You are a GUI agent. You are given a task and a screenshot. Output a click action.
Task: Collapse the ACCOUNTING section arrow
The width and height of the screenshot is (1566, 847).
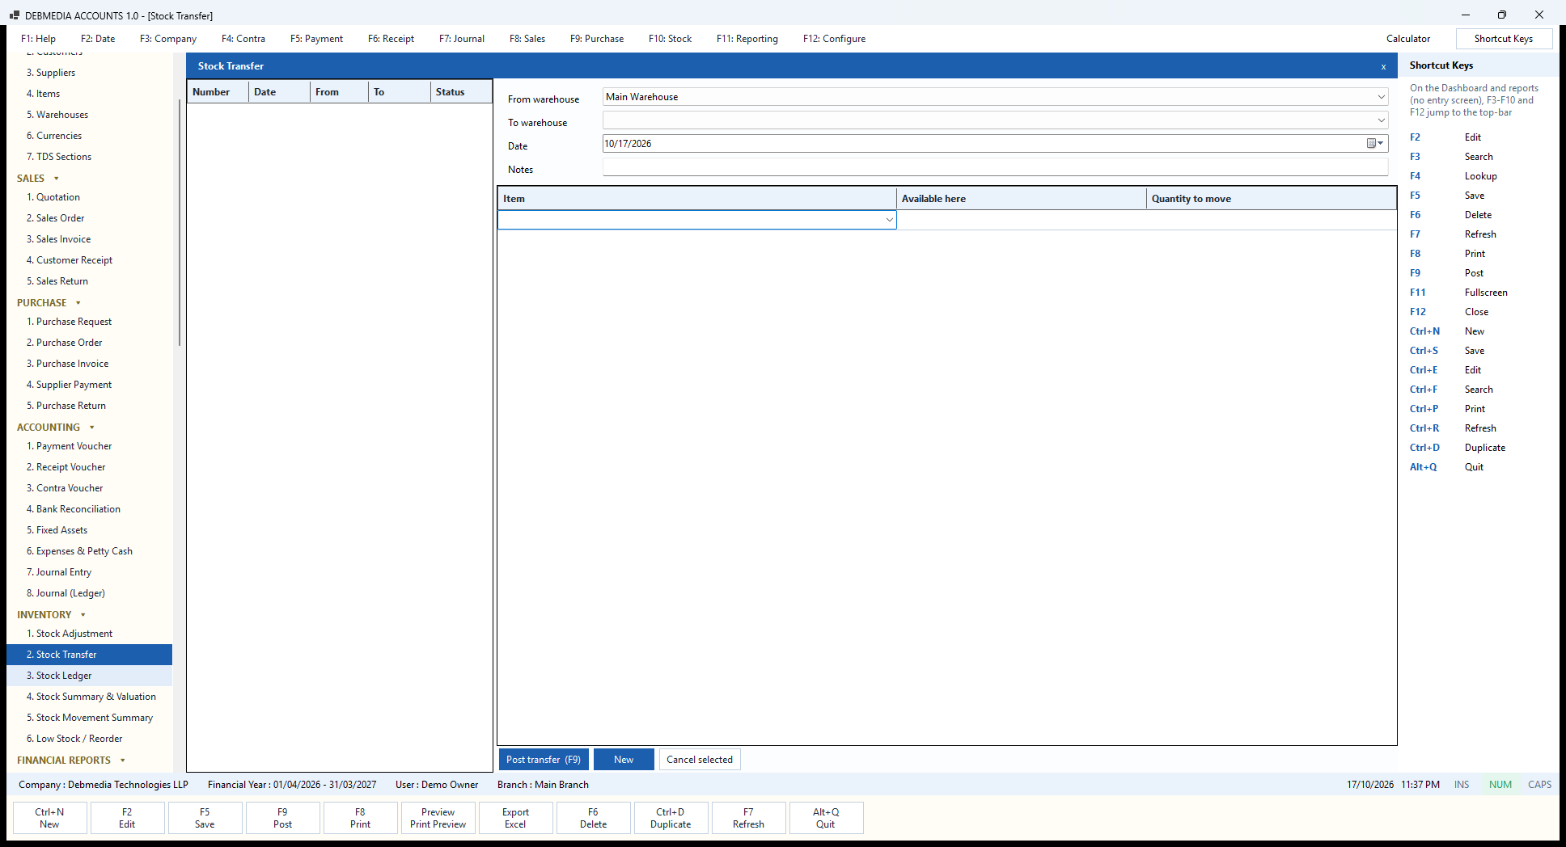point(91,428)
